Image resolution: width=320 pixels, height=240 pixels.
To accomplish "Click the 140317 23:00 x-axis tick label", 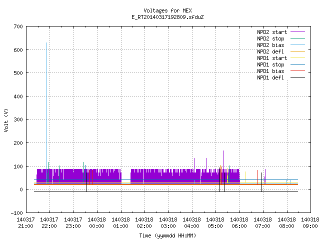I will point(73,223).
